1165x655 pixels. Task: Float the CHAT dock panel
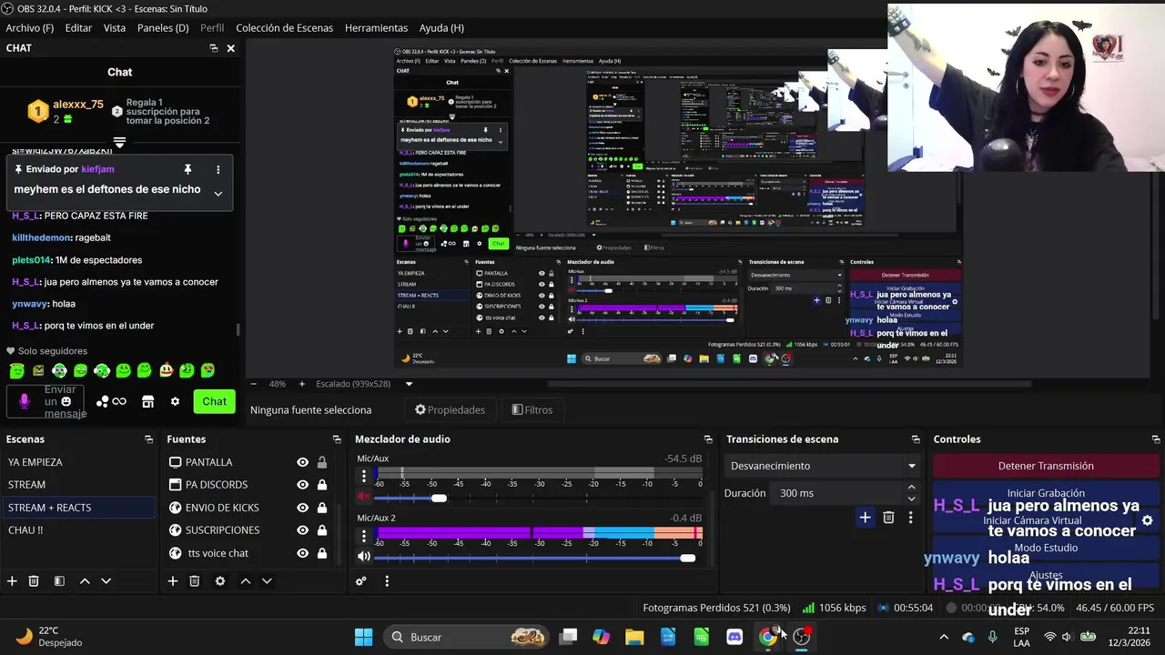click(x=213, y=48)
